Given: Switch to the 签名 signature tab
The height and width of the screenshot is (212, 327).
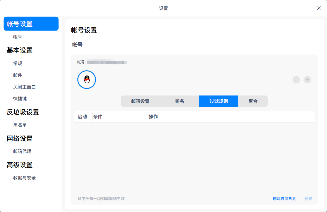Looking at the screenshot, I should click(179, 101).
